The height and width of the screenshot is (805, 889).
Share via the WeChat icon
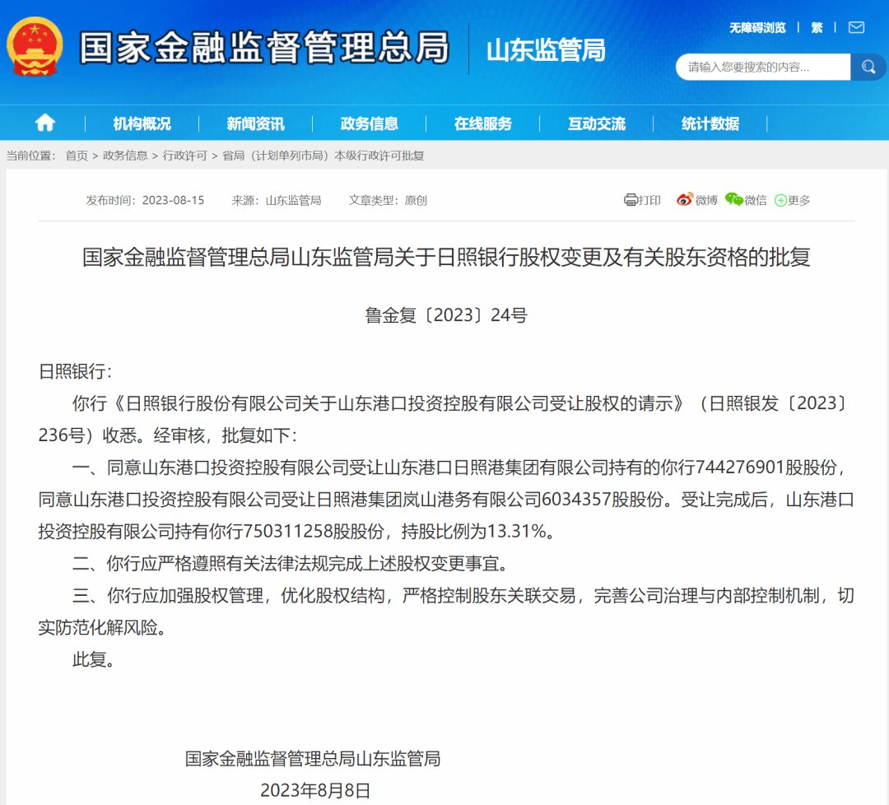click(x=733, y=199)
